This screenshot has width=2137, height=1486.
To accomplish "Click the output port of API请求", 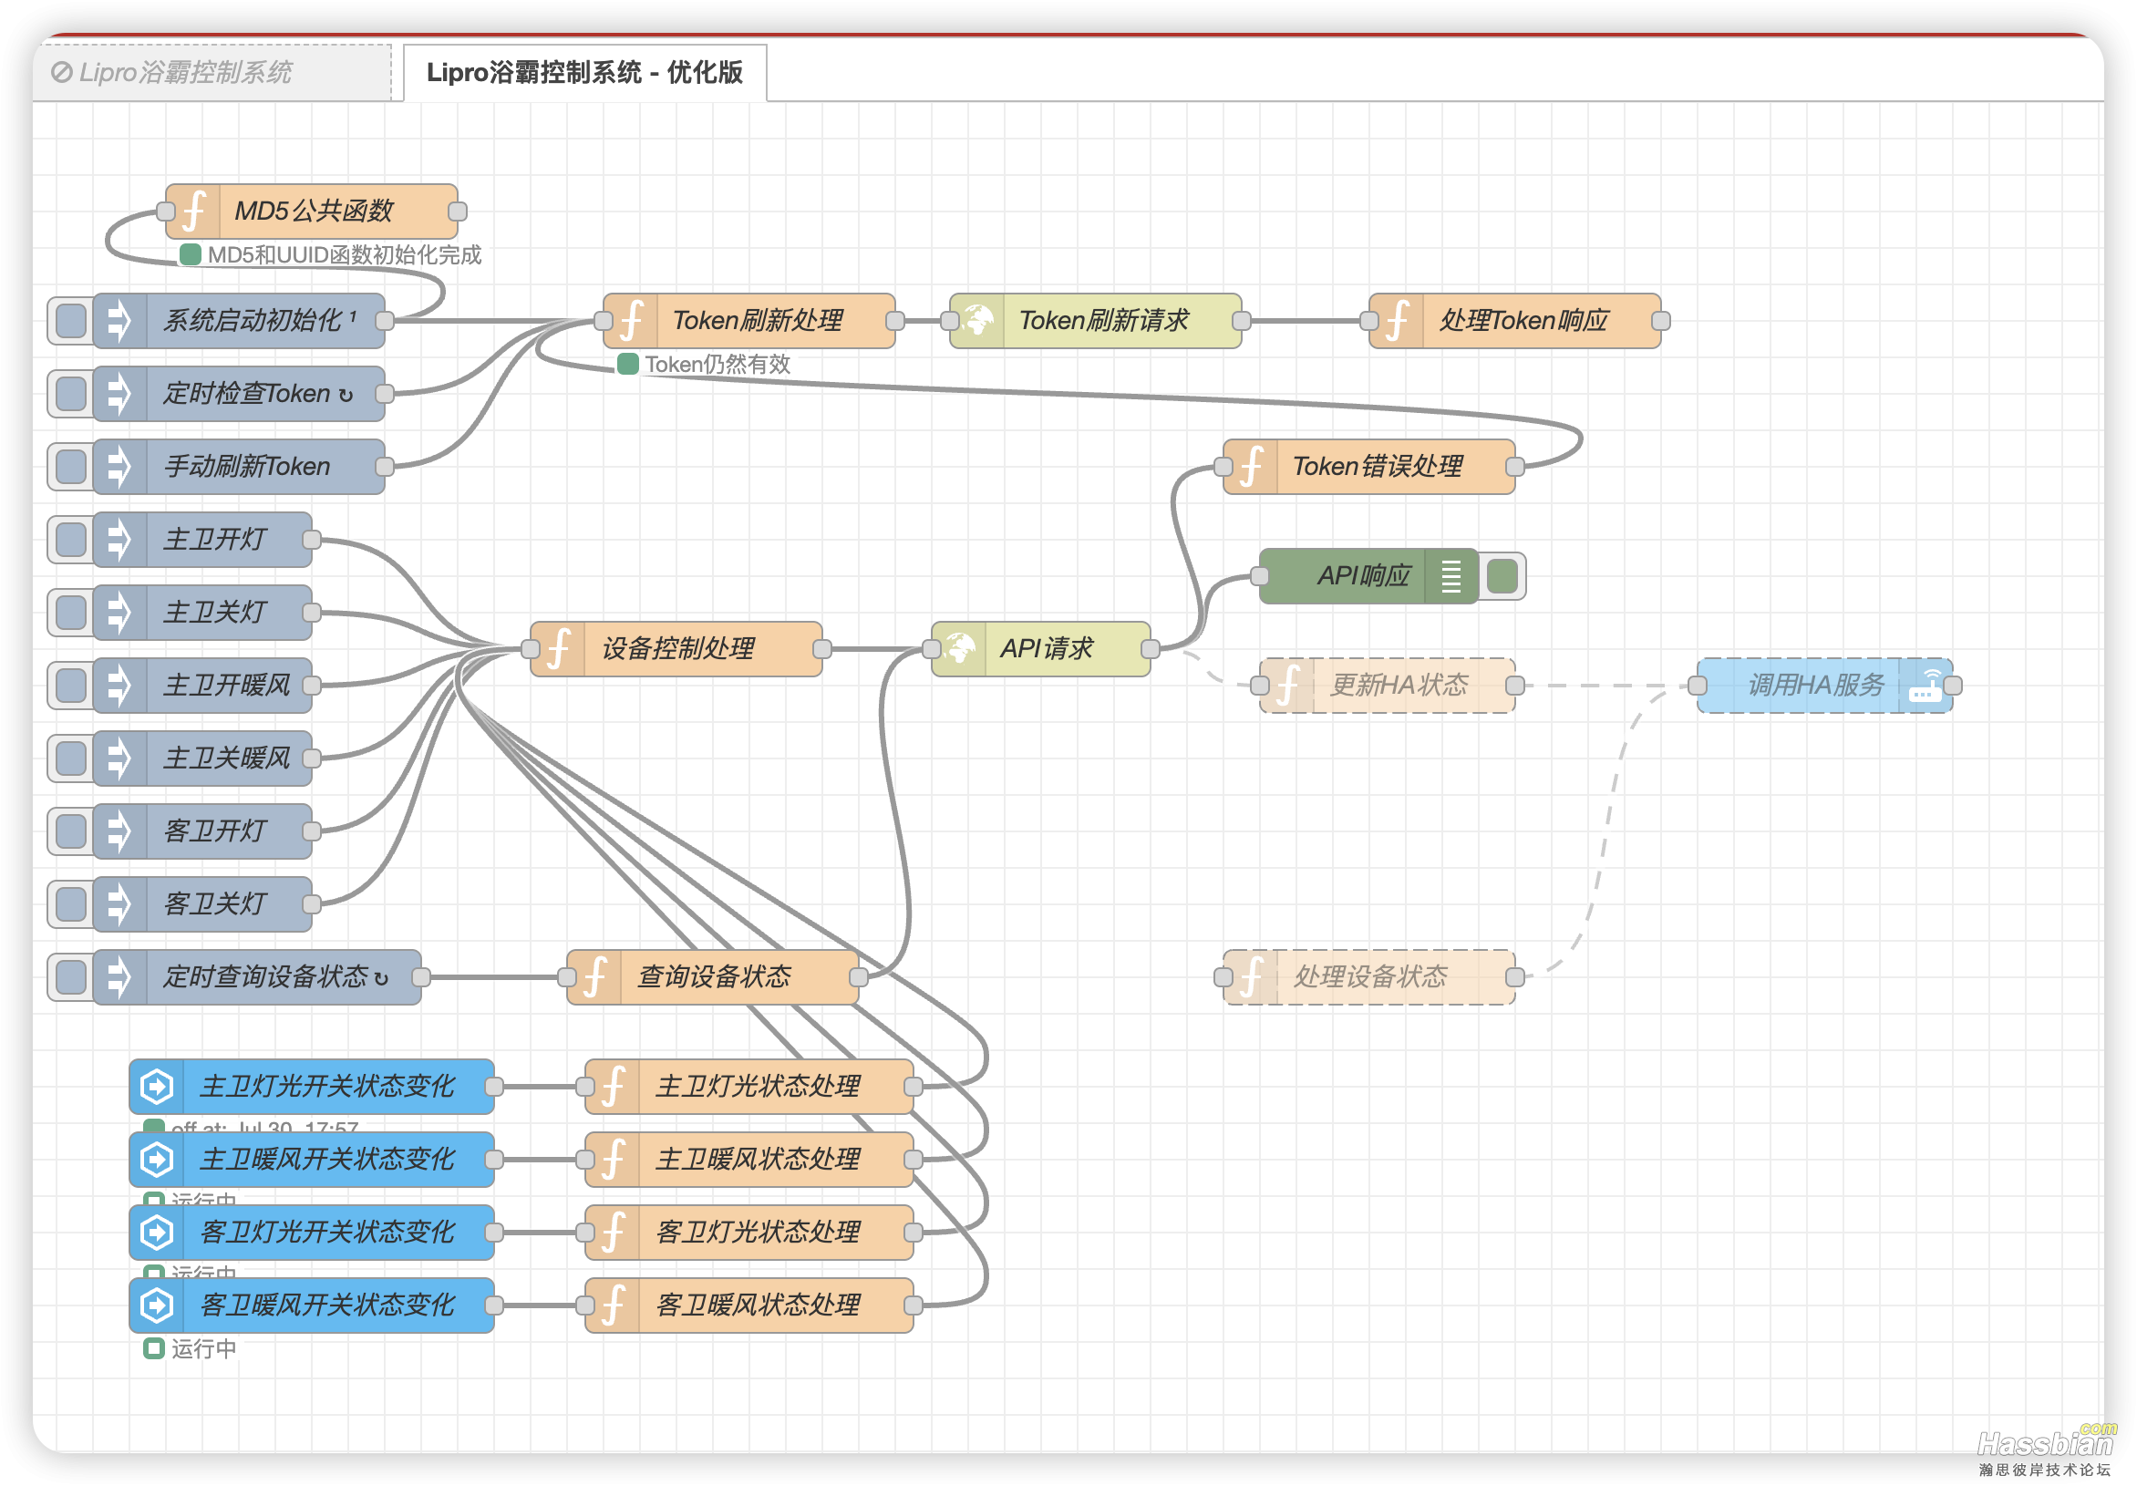I will pos(1151,648).
